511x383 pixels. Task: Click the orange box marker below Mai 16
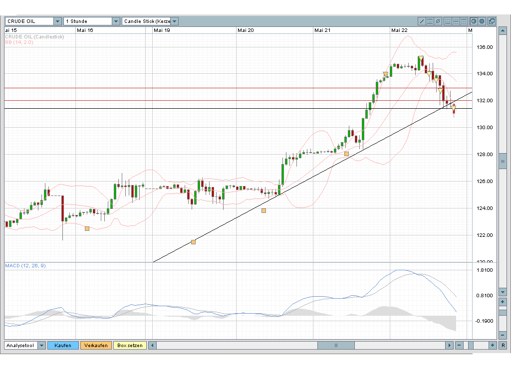87,228
